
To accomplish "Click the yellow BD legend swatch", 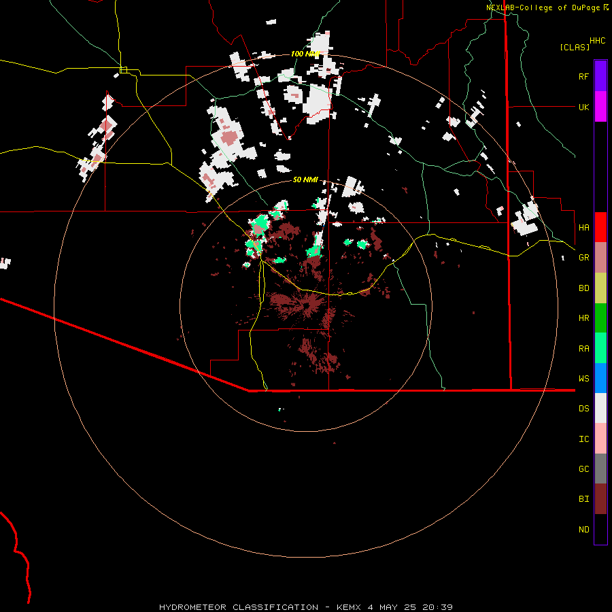I will click(600, 288).
